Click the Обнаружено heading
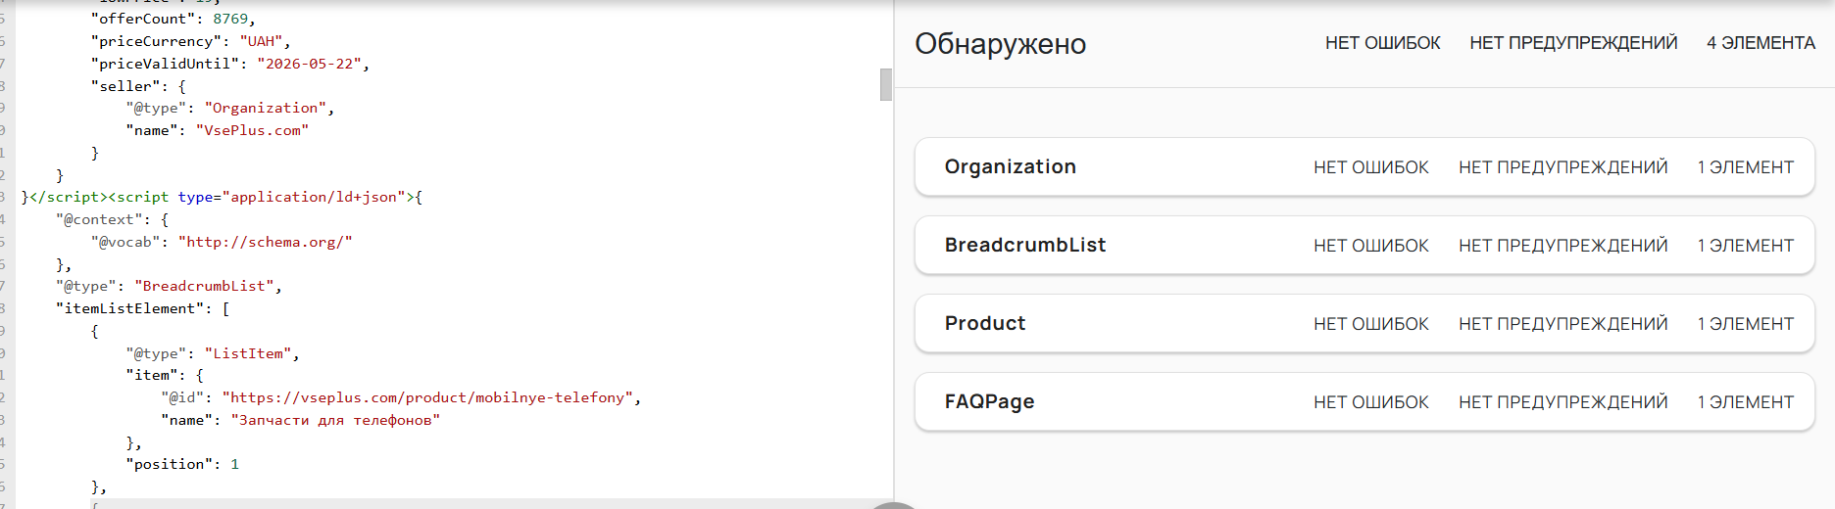 tap(1000, 44)
